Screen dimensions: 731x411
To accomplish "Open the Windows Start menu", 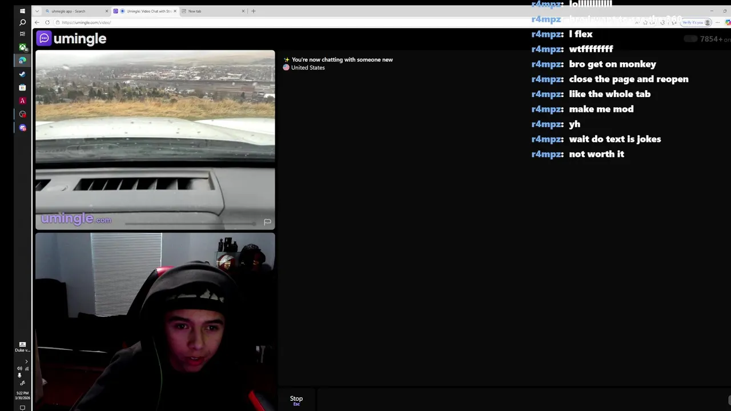I will click(x=22, y=11).
